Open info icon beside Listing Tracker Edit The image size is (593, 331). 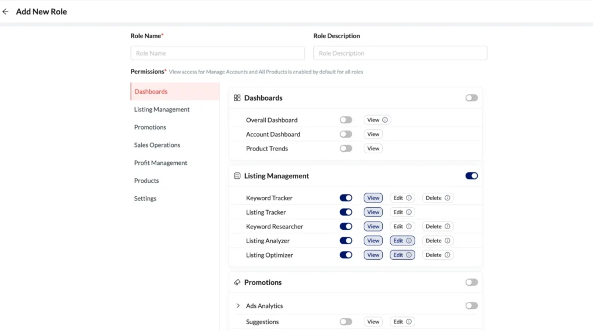pos(409,212)
